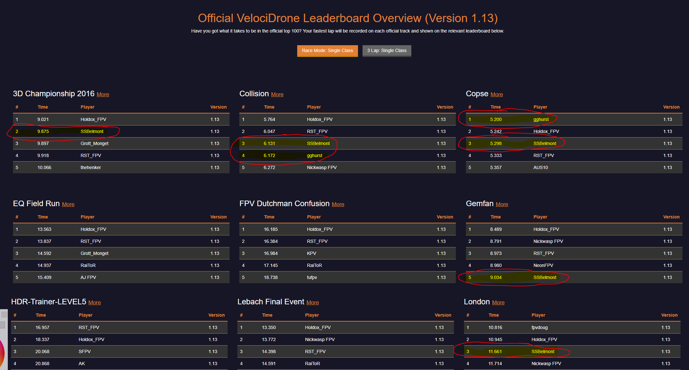
Task: Click time 14.592 in EQ Field Run table
Action: [x=44, y=253]
